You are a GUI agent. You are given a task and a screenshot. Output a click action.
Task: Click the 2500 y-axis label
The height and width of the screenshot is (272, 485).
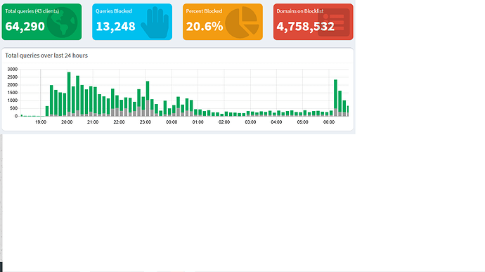(13, 77)
